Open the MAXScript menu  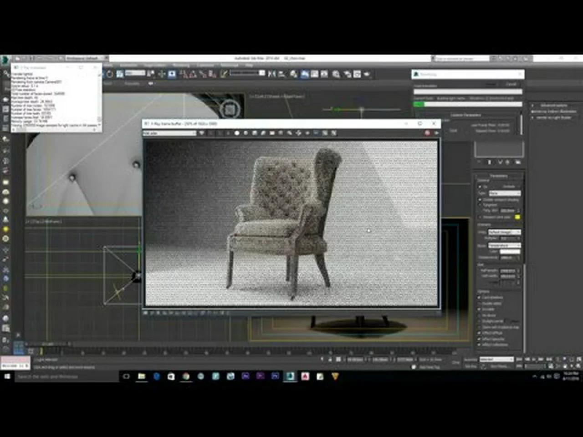coord(230,65)
